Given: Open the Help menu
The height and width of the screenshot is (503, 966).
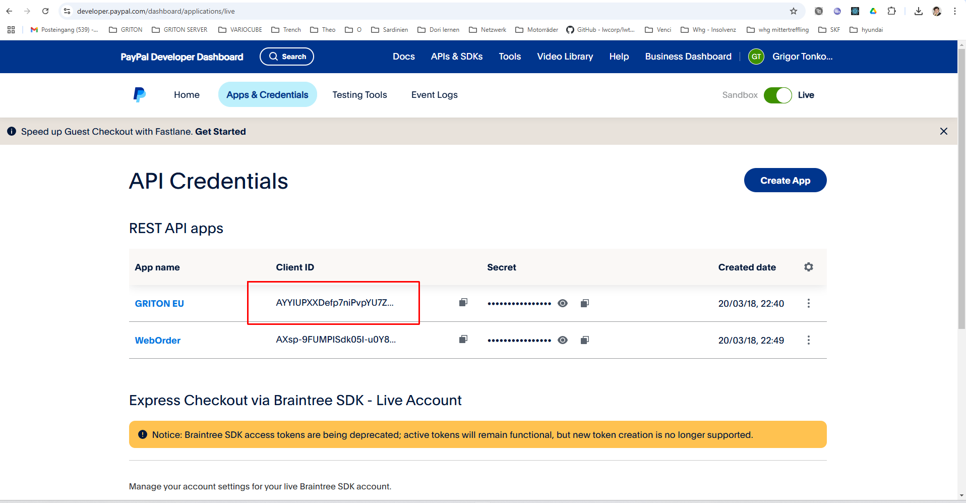Looking at the screenshot, I should pyautogui.click(x=619, y=57).
